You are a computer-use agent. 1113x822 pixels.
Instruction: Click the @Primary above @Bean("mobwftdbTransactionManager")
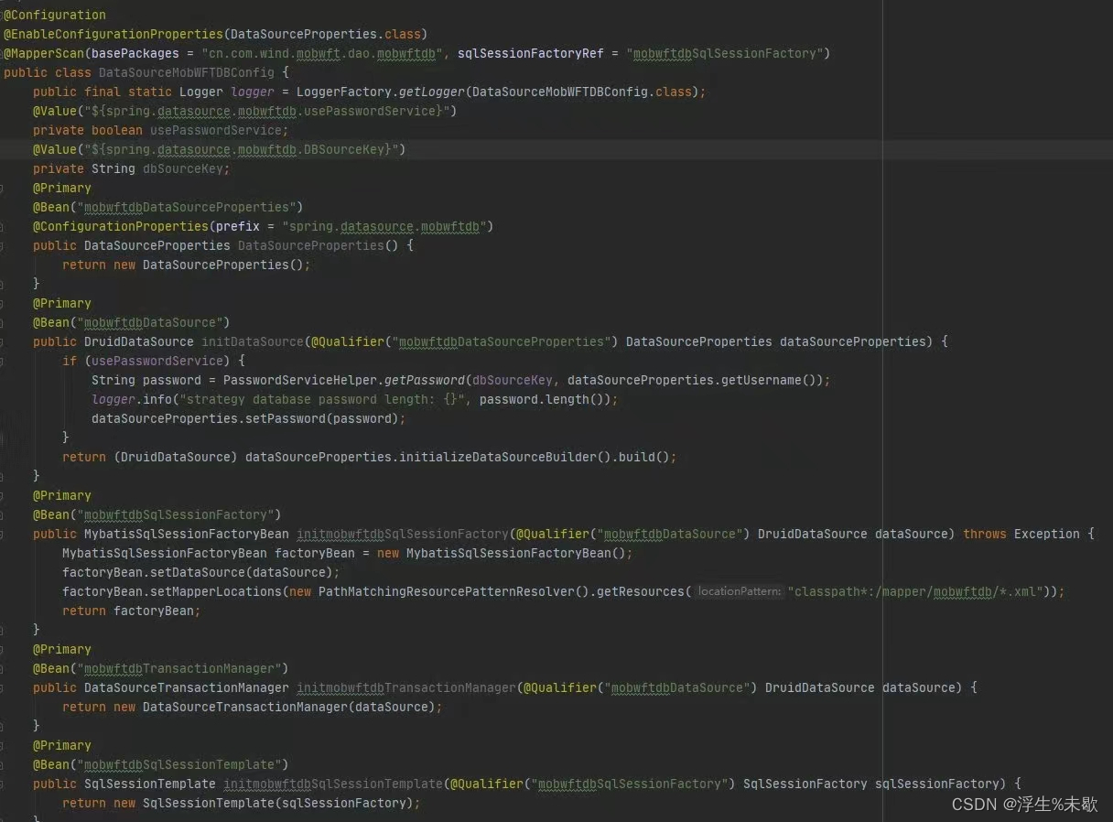coord(62,649)
